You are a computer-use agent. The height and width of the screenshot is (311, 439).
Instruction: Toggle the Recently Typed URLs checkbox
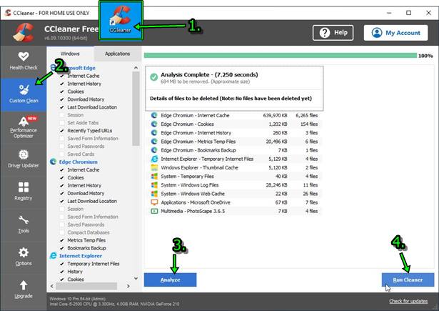[x=62, y=131]
